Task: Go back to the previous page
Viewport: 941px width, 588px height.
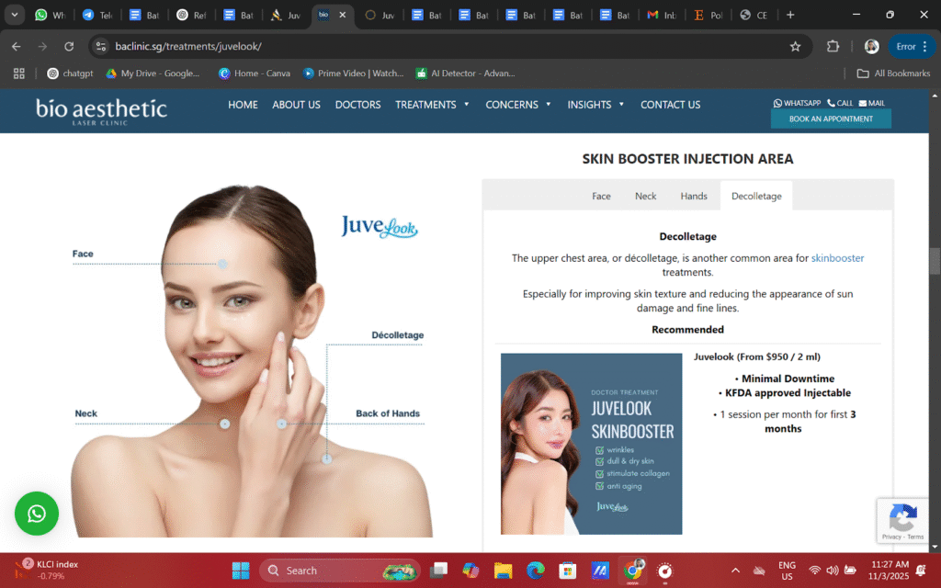Action: [17, 46]
